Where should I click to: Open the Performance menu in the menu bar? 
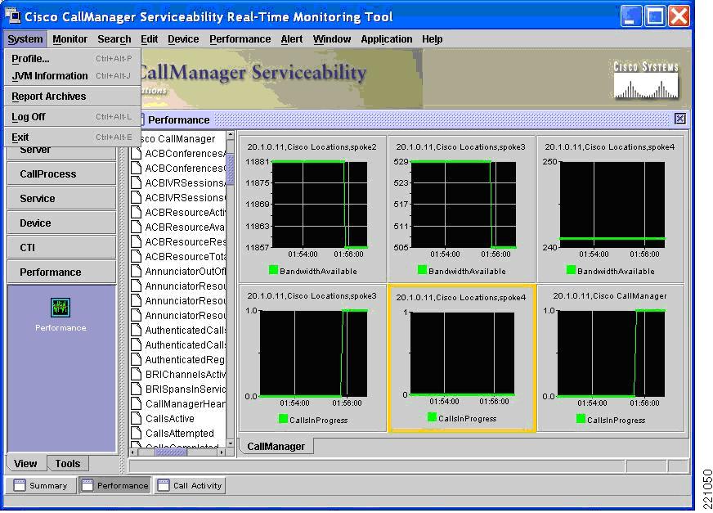pyautogui.click(x=240, y=39)
